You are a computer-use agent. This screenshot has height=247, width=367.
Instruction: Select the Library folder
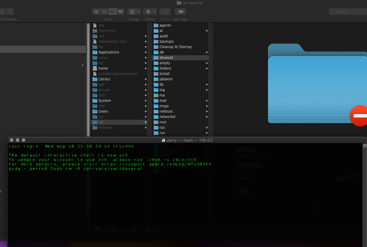pyautogui.click(x=119, y=79)
